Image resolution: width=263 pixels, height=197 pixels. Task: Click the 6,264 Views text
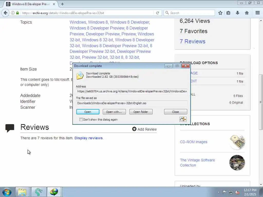tap(195, 21)
